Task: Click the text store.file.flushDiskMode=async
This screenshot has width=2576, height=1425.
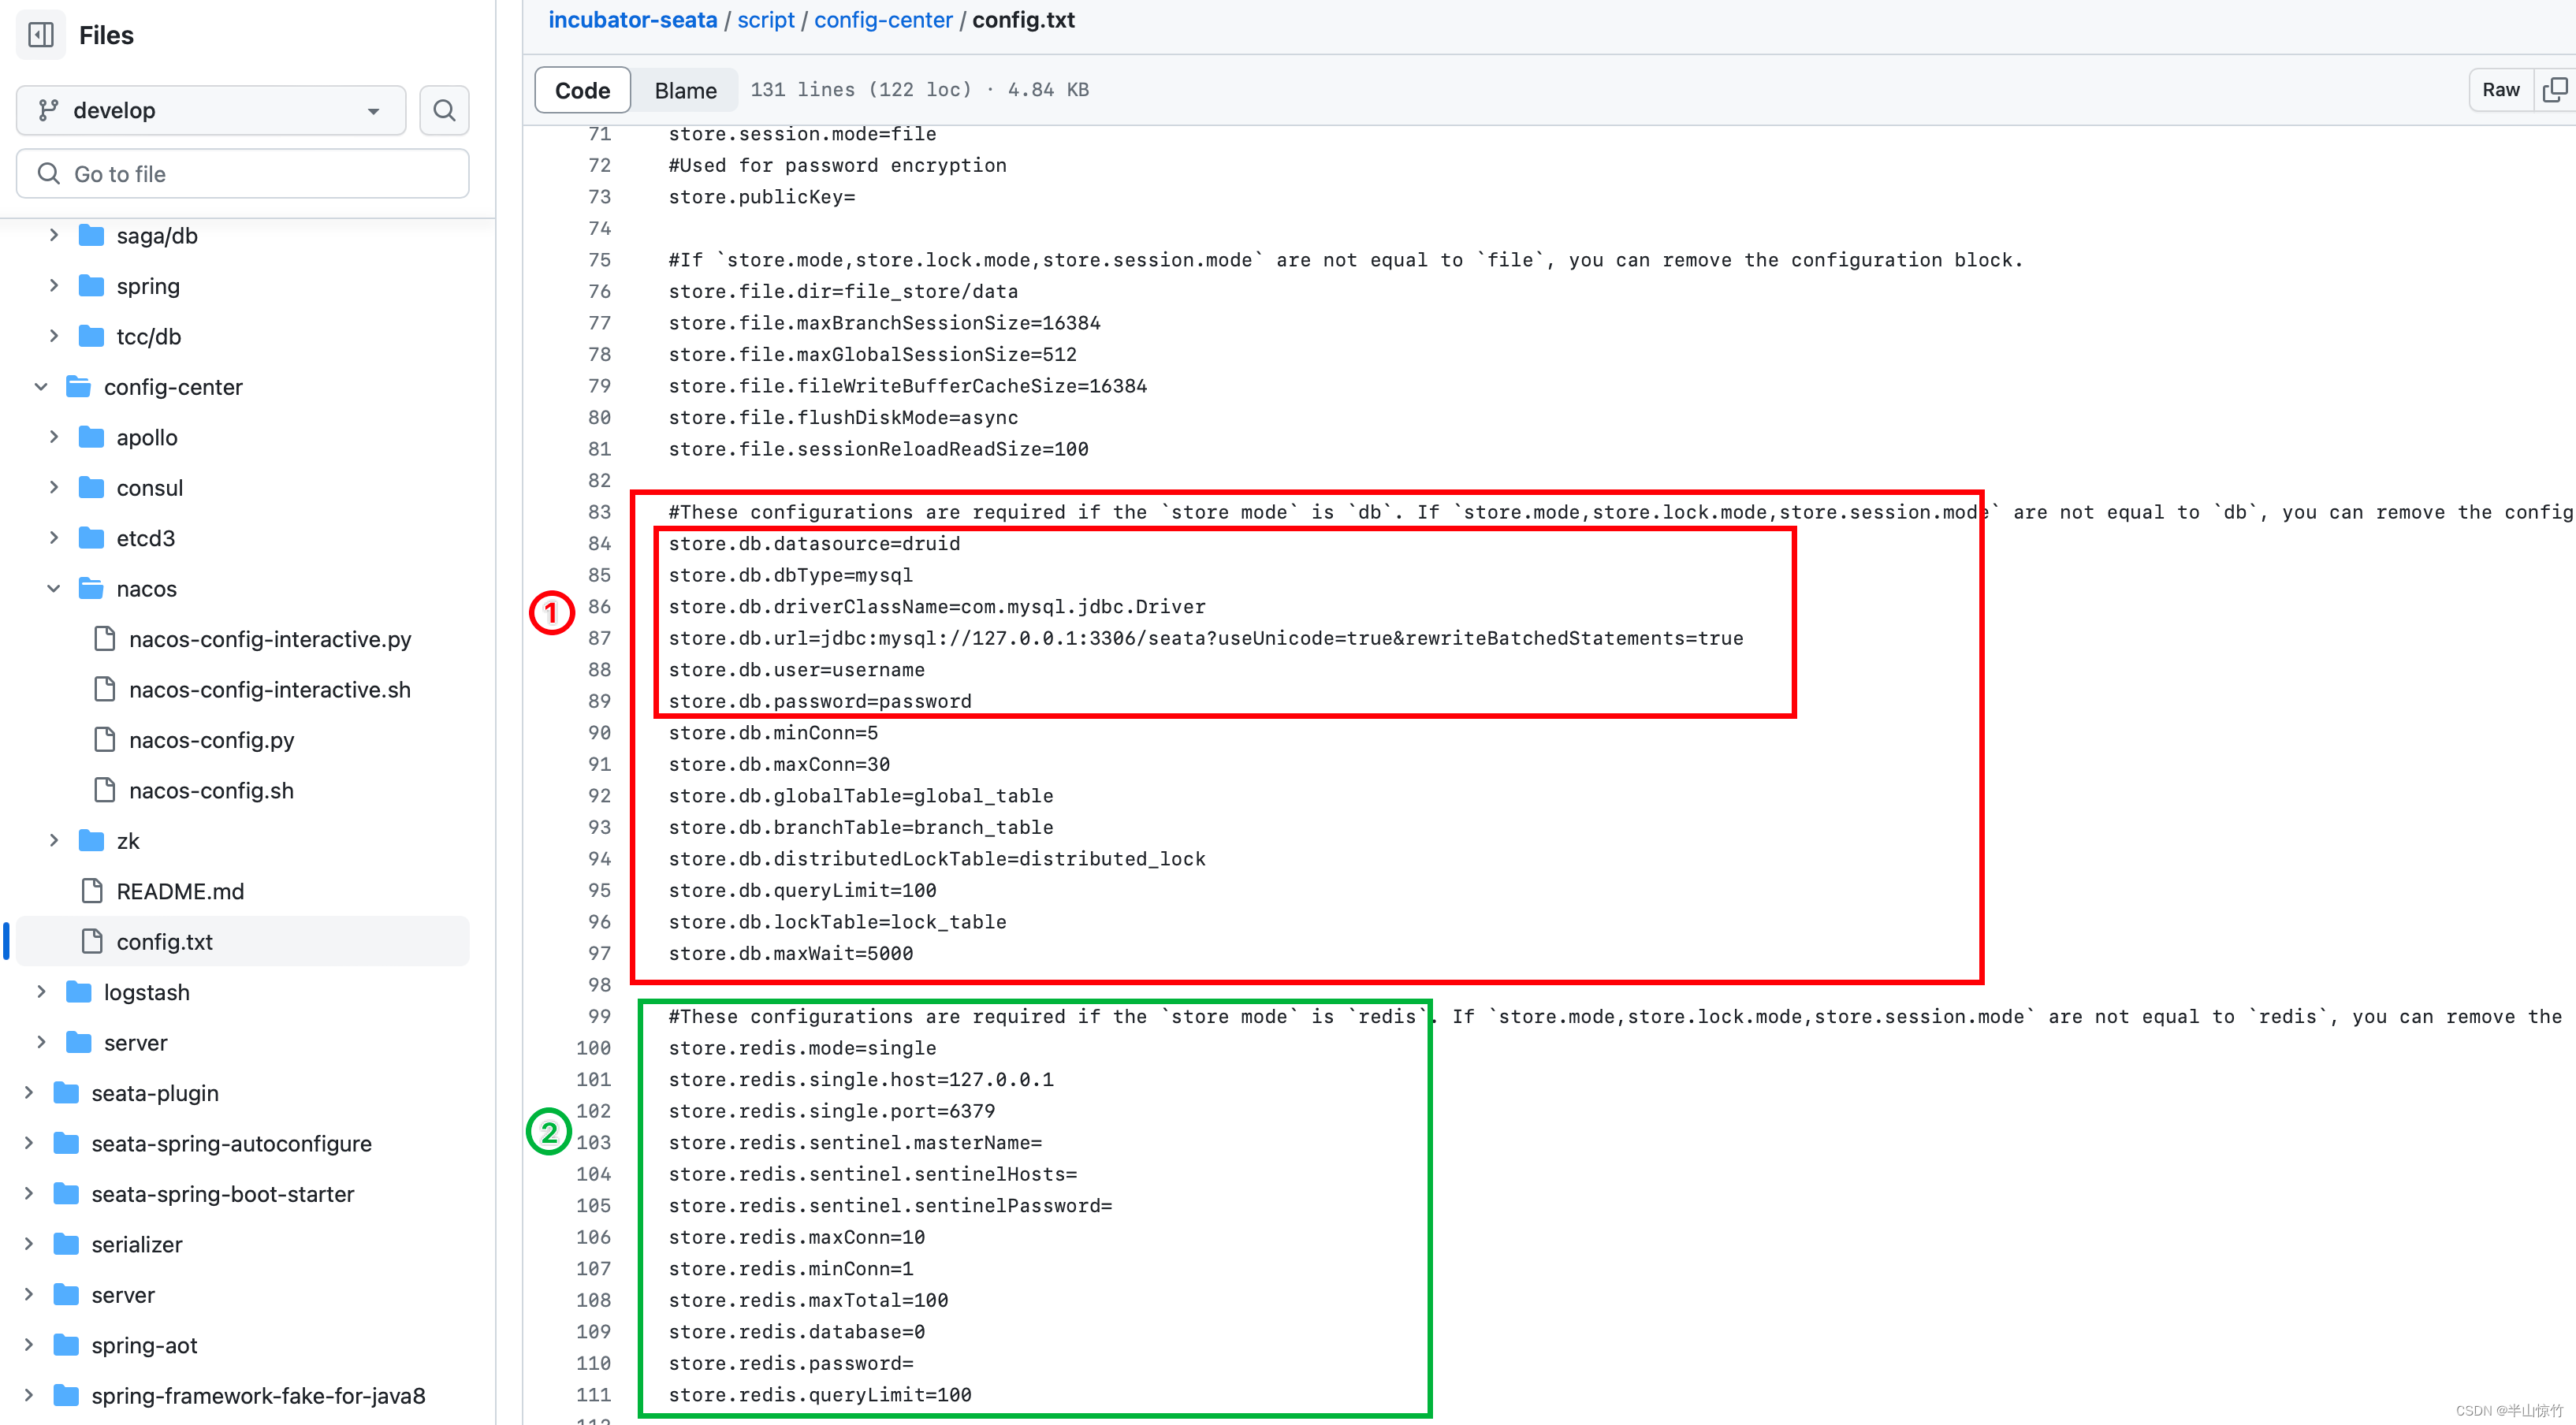Action: (x=843, y=417)
